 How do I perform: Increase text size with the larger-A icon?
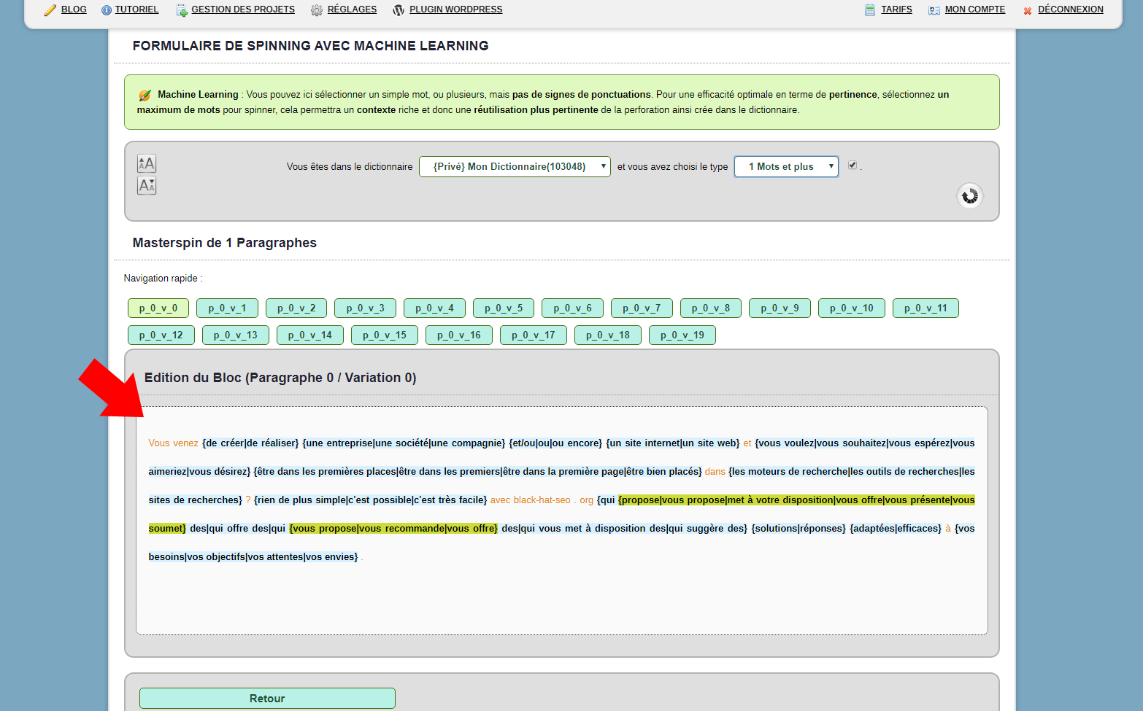click(x=147, y=163)
